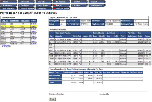Click clock in 9/19/2005 7:56:42 AM

(63, 50)
